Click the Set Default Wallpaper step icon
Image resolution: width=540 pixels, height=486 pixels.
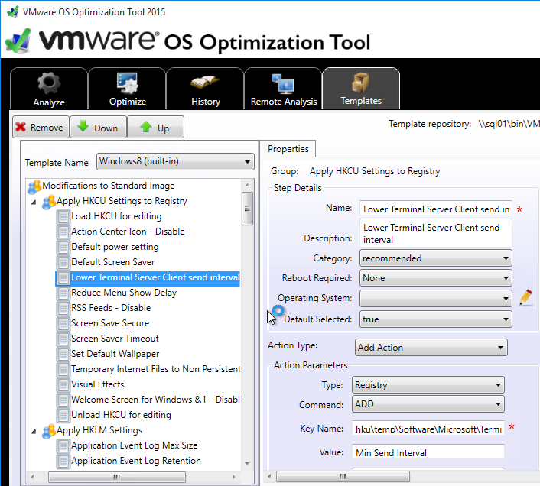point(63,355)
